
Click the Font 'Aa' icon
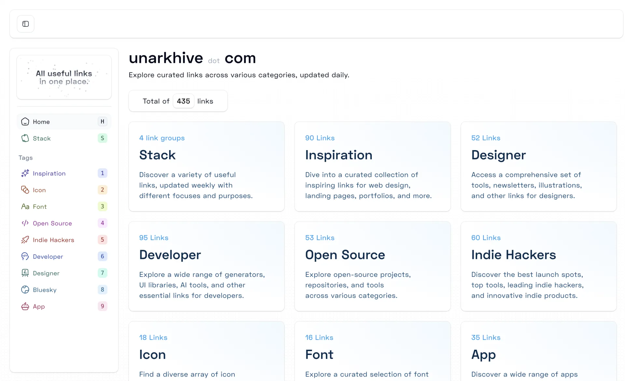tap(25, 206)
